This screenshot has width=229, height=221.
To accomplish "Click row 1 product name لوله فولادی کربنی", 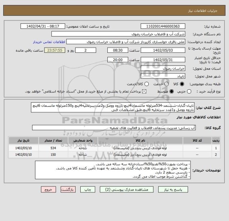I will click(140, 148).
